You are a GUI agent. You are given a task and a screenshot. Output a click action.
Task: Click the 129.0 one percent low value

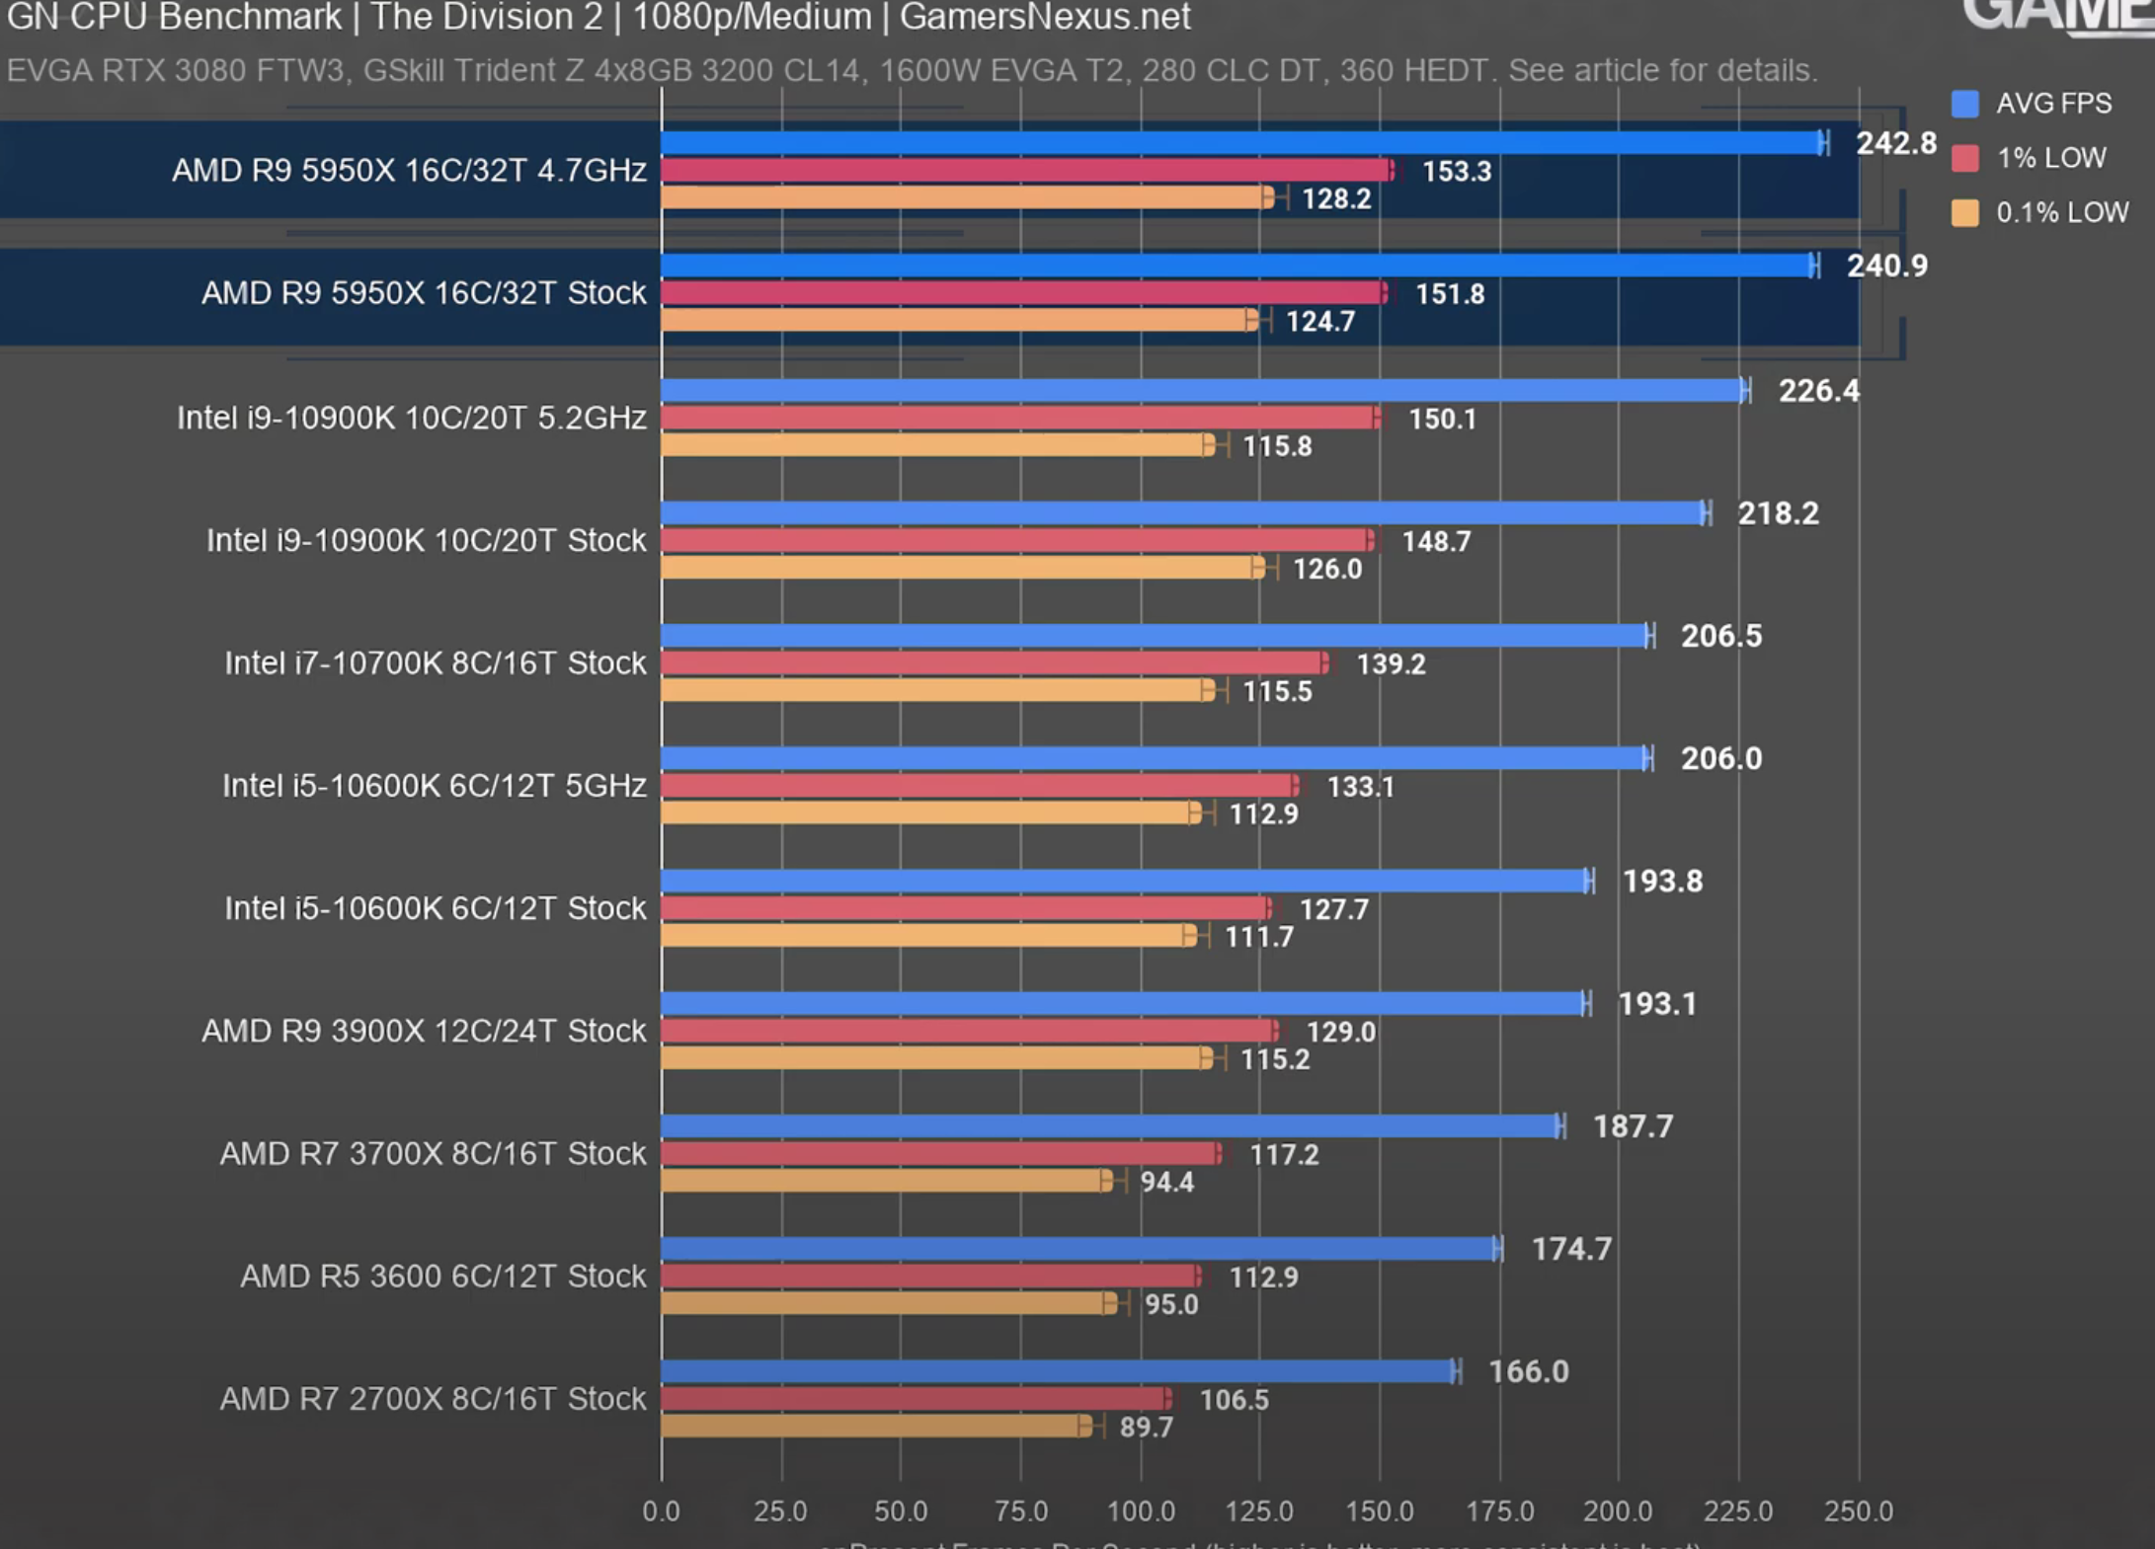(1340, 1033)
